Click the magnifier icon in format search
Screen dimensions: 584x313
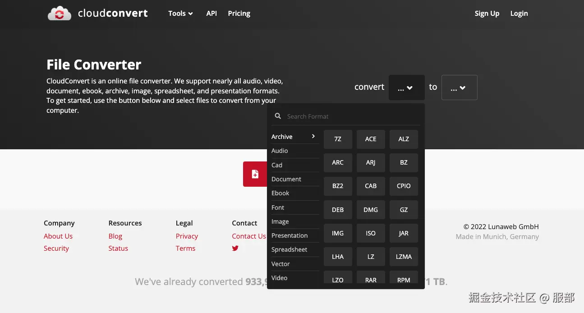(x=278, y=116)
